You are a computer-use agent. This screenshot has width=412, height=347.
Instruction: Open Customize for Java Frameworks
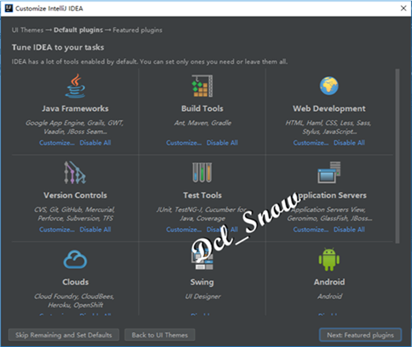(57, 143)
